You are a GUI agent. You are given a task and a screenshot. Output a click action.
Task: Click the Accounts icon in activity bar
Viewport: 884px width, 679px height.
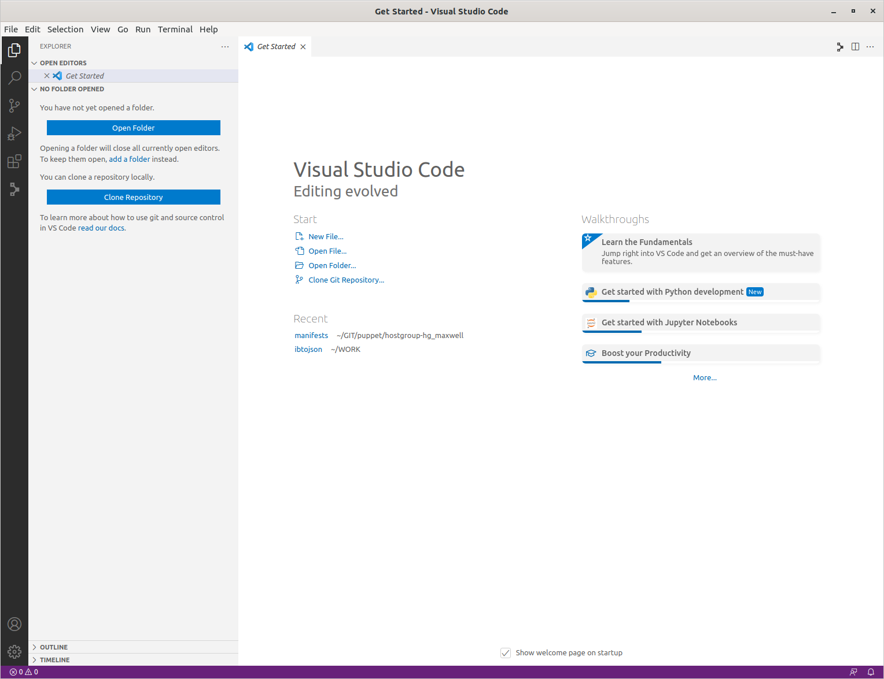14,624
